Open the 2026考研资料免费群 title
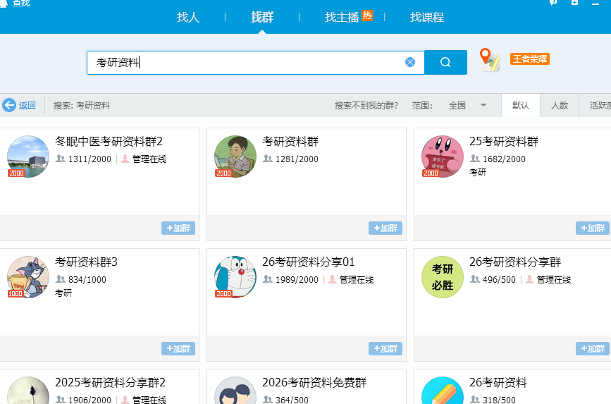611x404 pixels. (x=314, y=382)
